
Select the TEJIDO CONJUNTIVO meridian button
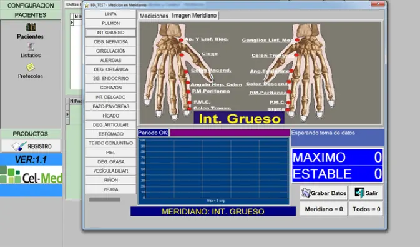[110, 143]
